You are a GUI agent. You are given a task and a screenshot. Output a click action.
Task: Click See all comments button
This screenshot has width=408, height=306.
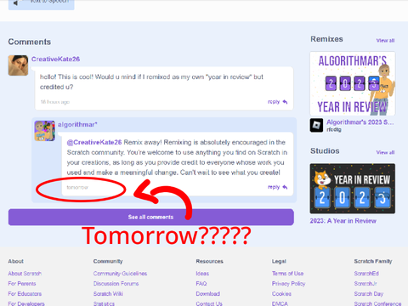(x=151, y=217)
